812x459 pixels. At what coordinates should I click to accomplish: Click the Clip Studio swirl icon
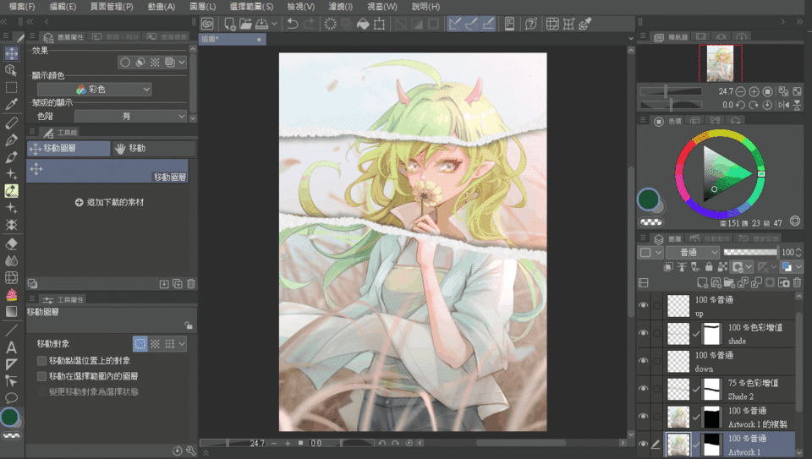[208, 24]
